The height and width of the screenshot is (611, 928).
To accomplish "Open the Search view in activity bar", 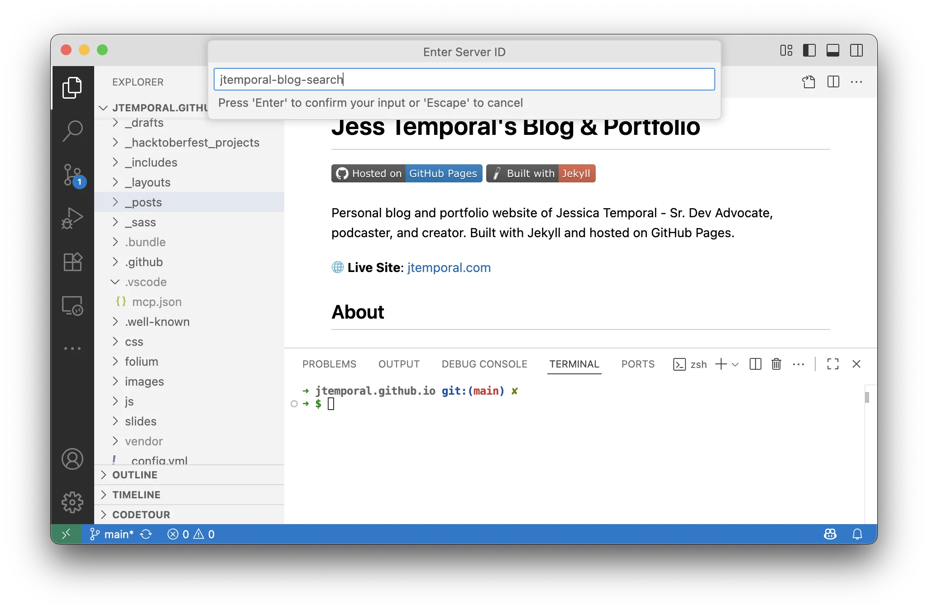I will (x=72, y=131).
